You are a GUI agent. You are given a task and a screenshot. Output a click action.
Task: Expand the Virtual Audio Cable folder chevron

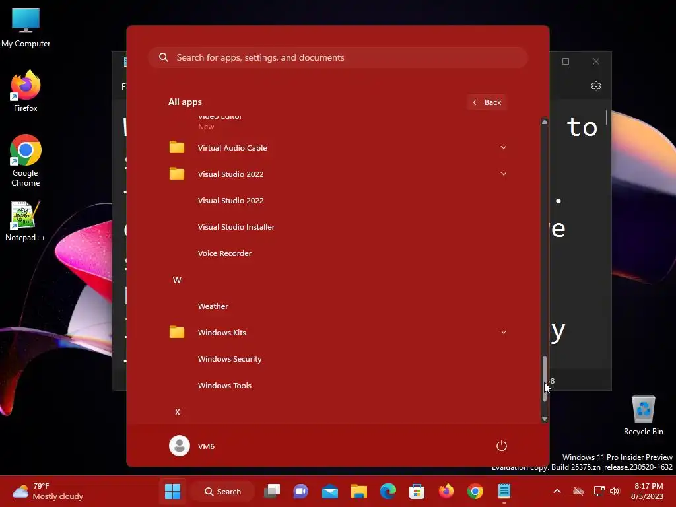[x=503, y=147]
